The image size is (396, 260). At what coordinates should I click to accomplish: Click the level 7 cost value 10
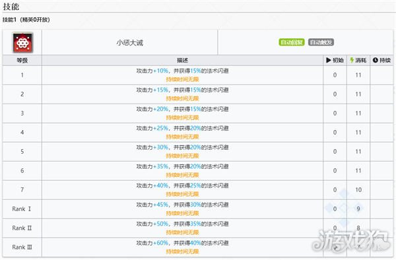pyautogui.click(x=358, y=189)
